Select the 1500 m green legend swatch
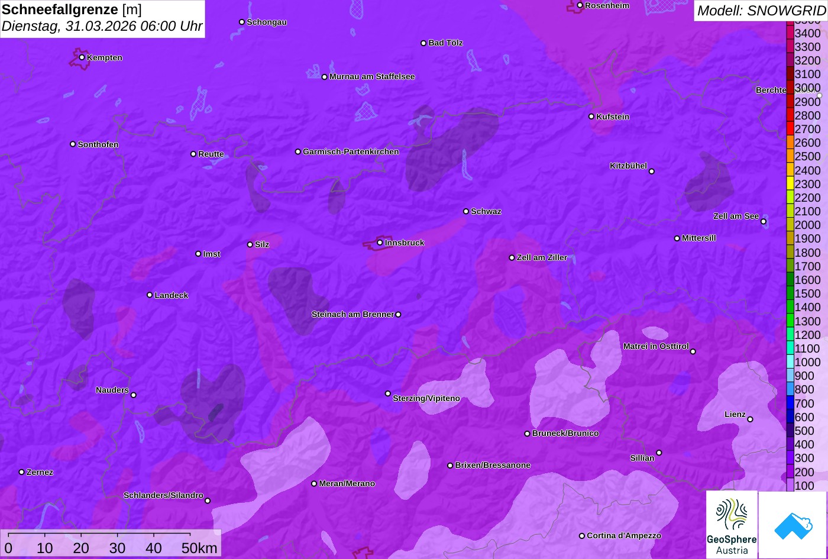The width and height of the screenshot is (828, 559). coord(790,293)
